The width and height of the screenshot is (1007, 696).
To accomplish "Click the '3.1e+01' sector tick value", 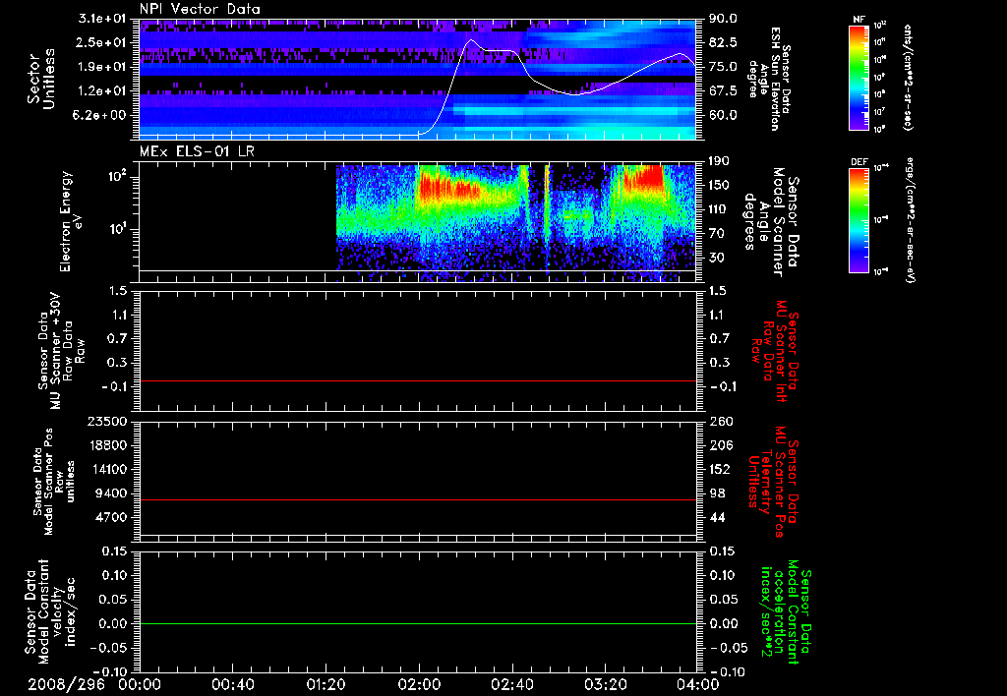I will point(102,19).
